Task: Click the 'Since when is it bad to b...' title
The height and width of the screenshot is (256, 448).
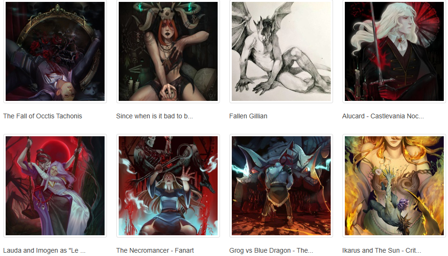Action: pos(155,116)
